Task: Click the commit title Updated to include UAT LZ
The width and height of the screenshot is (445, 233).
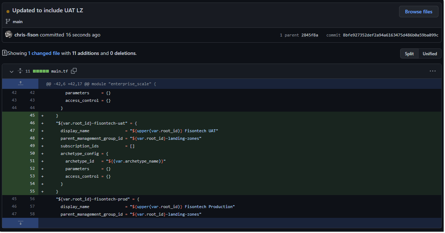Action: 48,10
